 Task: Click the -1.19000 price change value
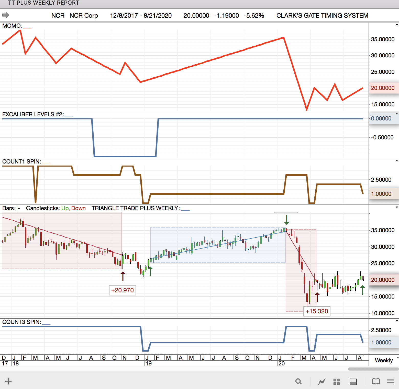pos(227,16)
